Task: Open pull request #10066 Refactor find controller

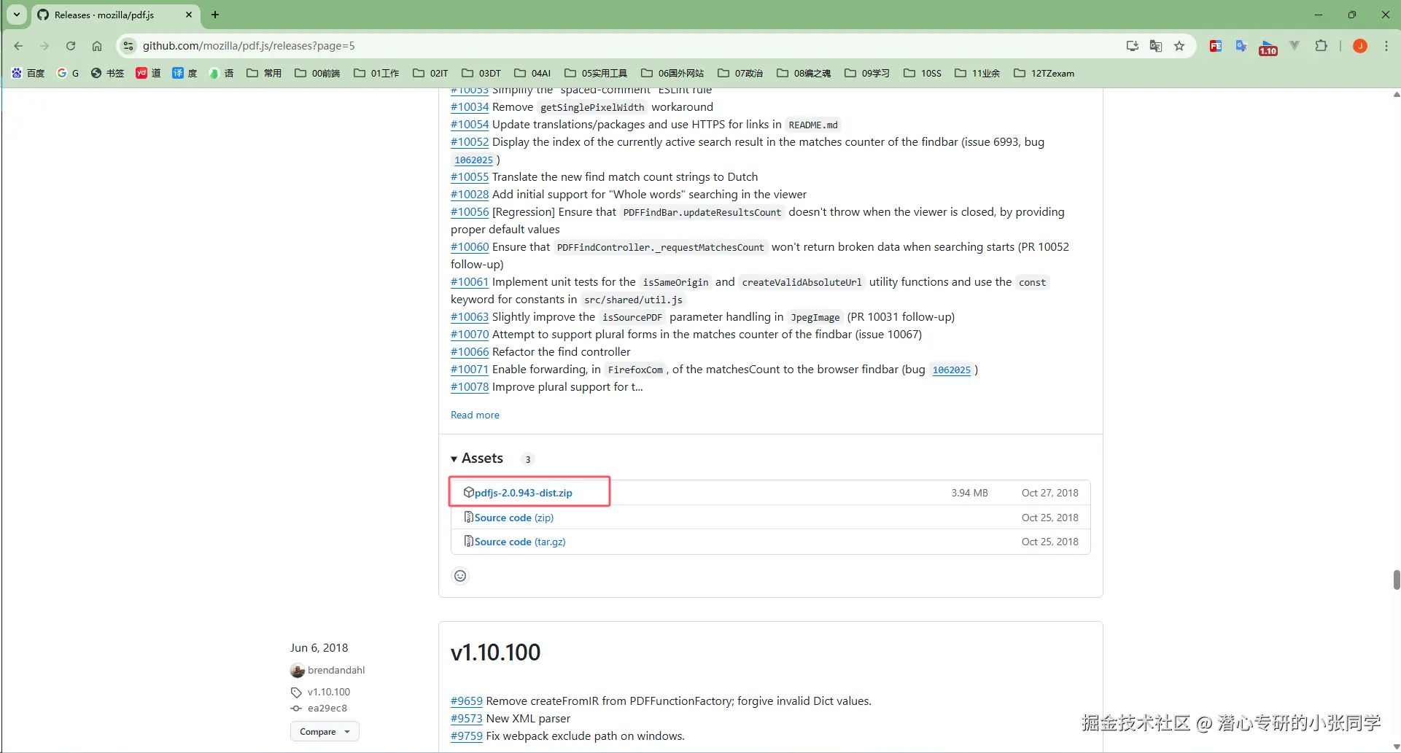Action: click(470, 352)
